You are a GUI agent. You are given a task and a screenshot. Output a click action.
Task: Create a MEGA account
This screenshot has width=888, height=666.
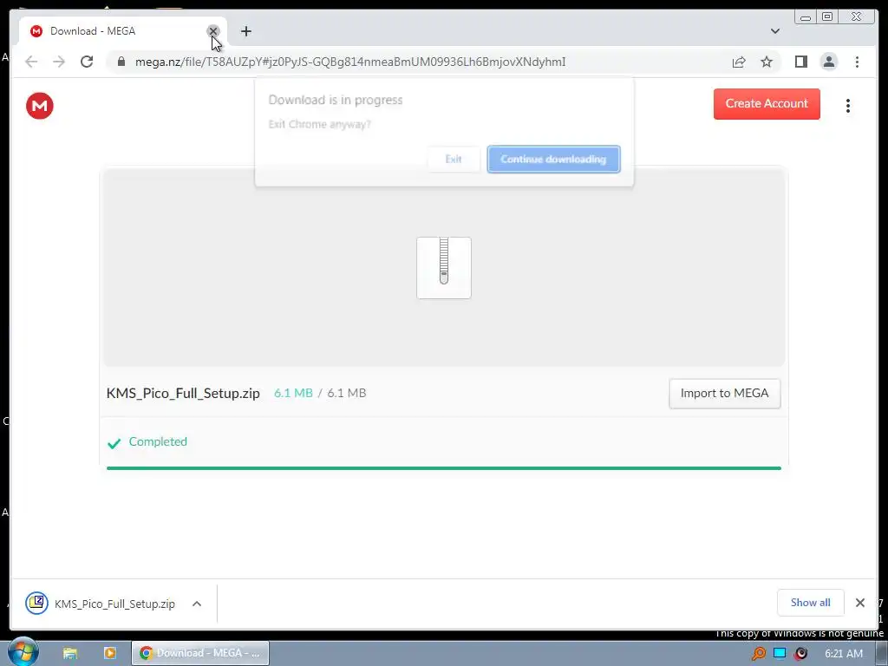767,104
